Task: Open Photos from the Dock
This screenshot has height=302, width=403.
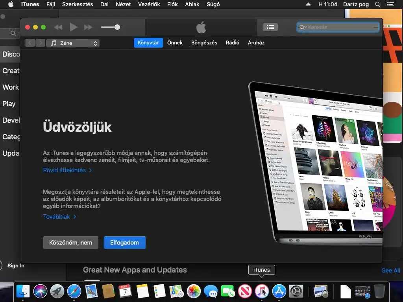Action: pyautogui.click(x=194, y=291)
